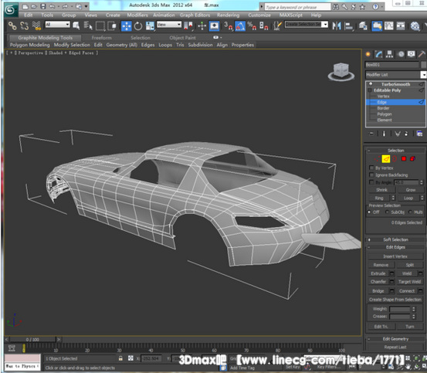Select the Off preview selection radio
Screen dimensions: 427x373
pyautogui.click(x=369, y=212)
